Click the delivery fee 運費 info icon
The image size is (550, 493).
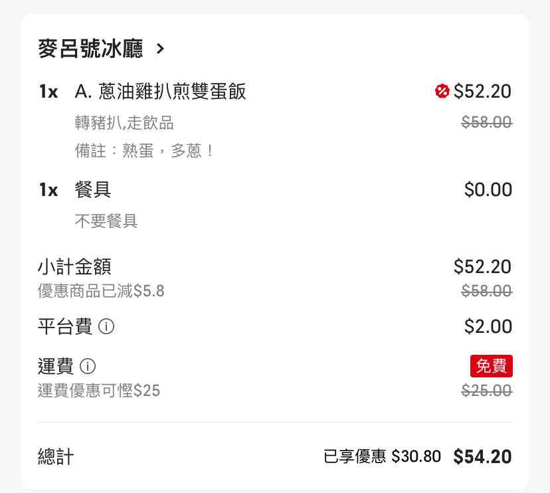(88, 366)
